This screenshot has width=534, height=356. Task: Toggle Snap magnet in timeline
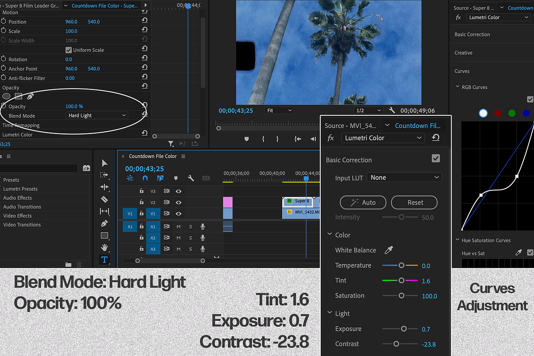[x=145, y=178]
